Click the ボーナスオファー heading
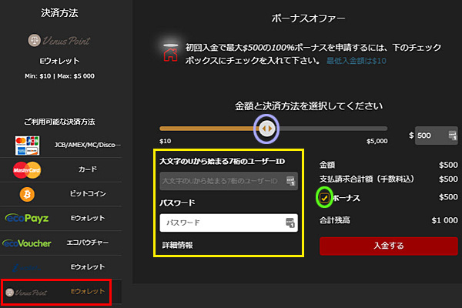The width and height of the screenshot is (462, 308). click(x=308, y=18)
